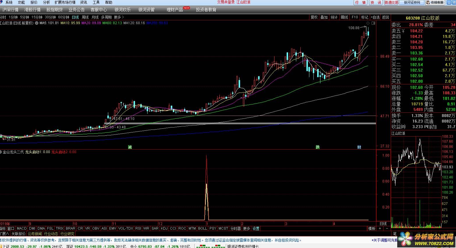Click the 普通交易 trading button
456x248 pixels.
tap(391, 2)
